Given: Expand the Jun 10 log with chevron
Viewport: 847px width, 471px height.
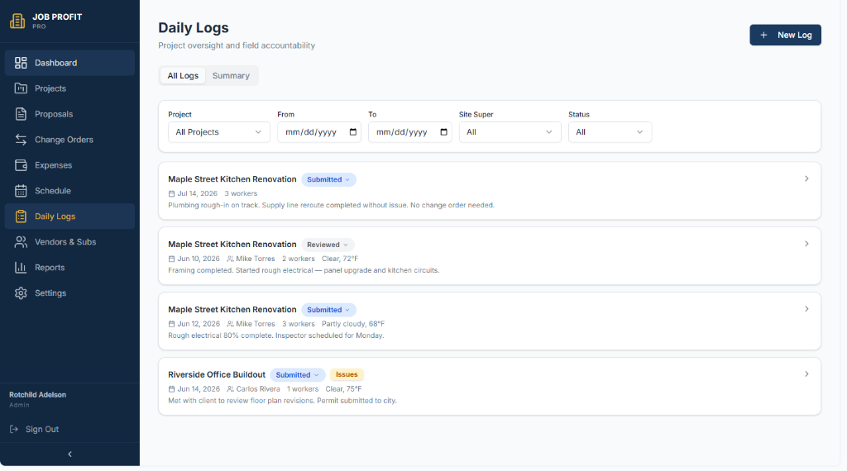Looking at the screenshot, I should pos(806,244).
